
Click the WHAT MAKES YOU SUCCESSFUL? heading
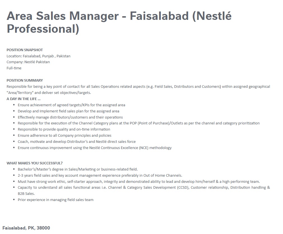coord(34,163)
